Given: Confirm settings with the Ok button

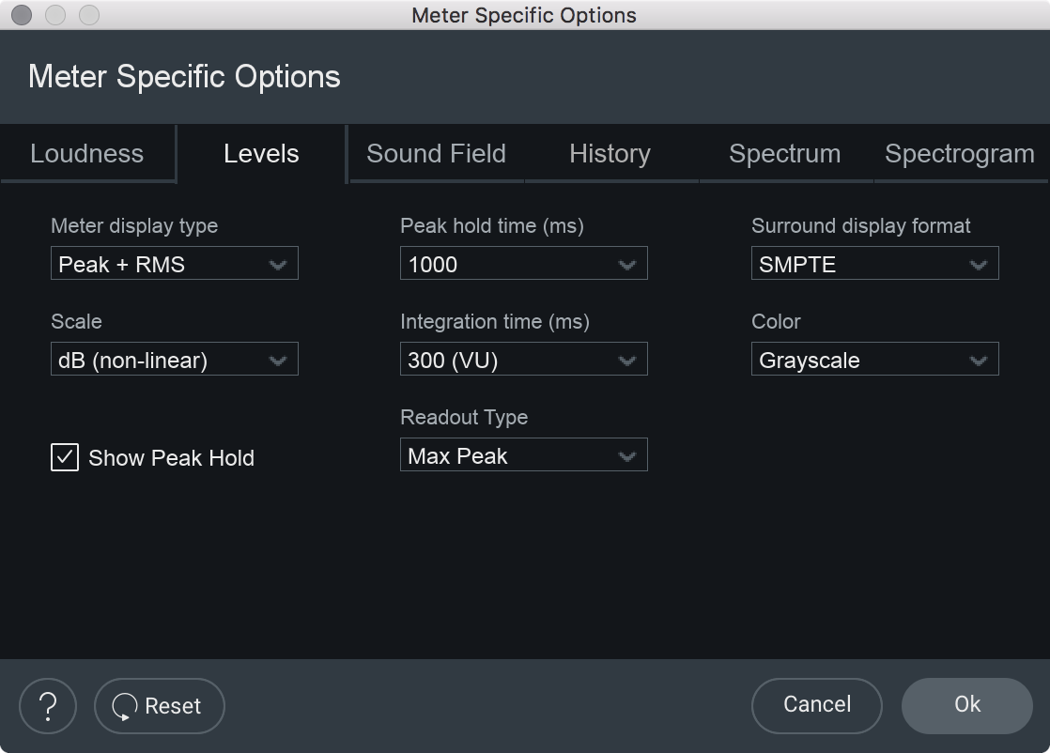Looking at the screenshot, I should pos(966,705).
